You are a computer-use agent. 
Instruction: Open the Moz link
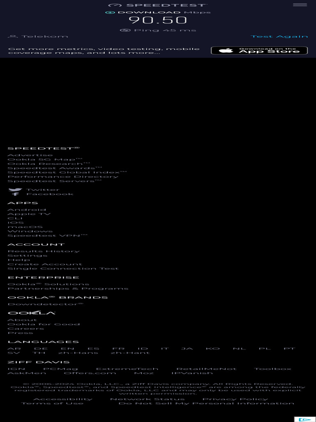point(144,373)
